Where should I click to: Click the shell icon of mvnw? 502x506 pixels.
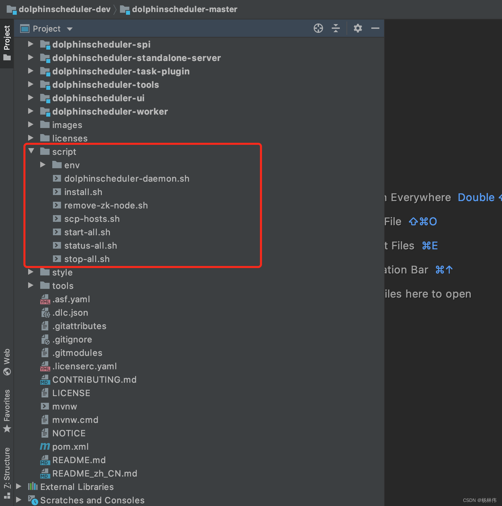click(45, 406)
